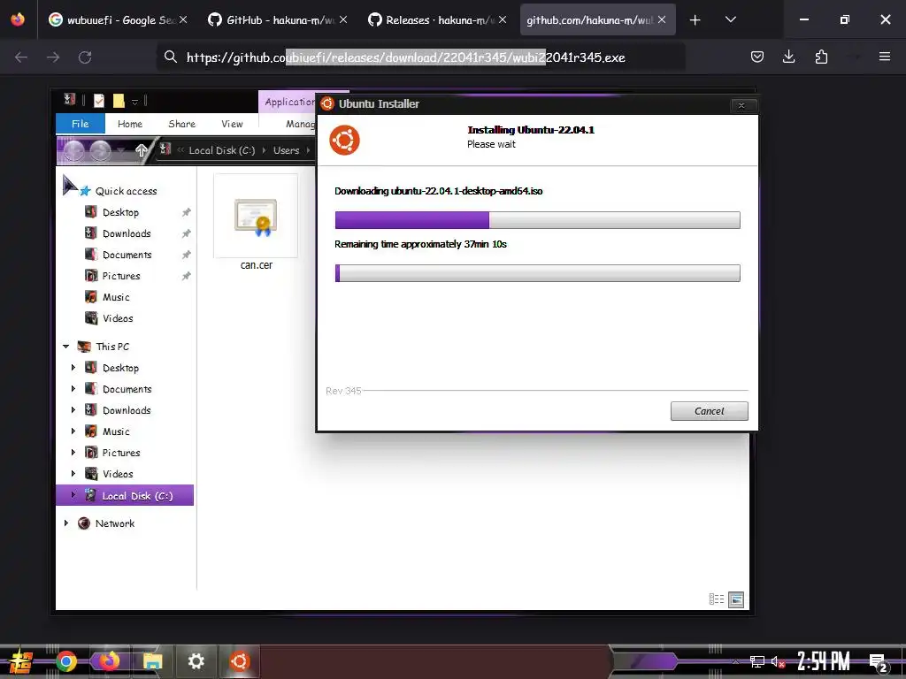Image resolution: width=906 pixels, height=679 pixels.
Task: Expand Documents under This PC
Action: pos(73,389)
